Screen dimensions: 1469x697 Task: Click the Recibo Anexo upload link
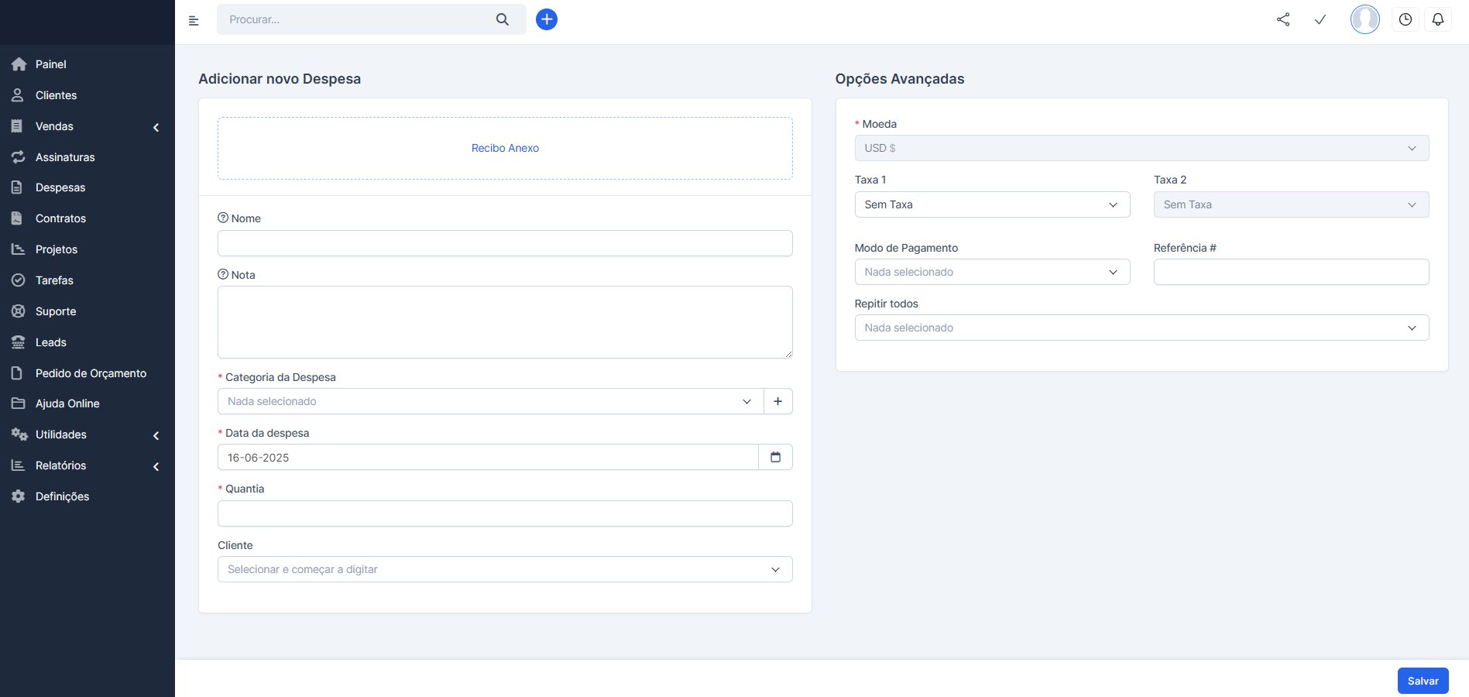[x=505, y=148]
